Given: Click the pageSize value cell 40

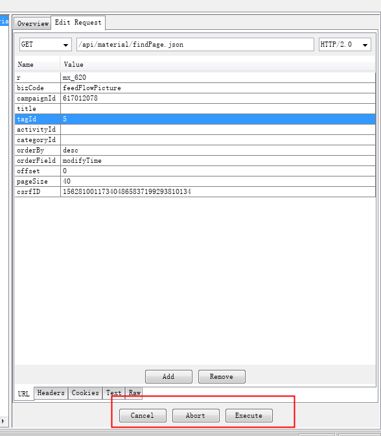Looking at the screenshot, I should [218, 181].
